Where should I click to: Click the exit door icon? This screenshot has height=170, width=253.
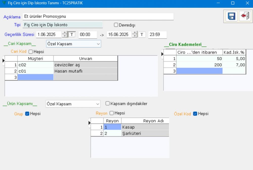[x=245, y=16]
